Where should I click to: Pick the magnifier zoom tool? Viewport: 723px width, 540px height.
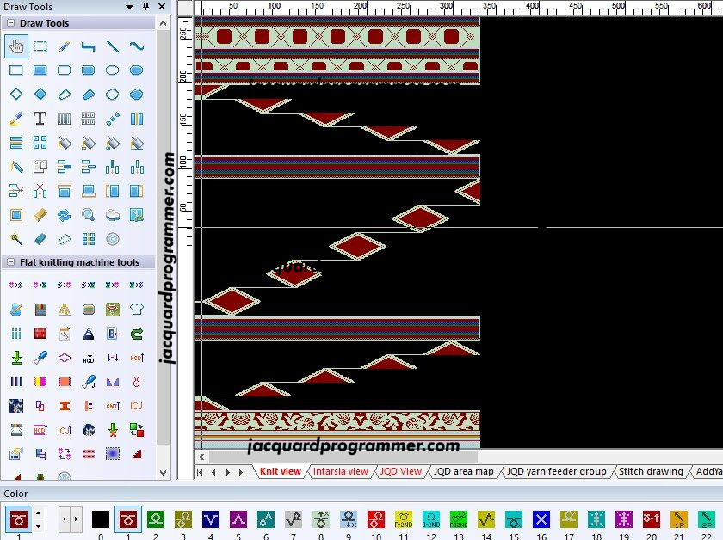pos(88,215)
